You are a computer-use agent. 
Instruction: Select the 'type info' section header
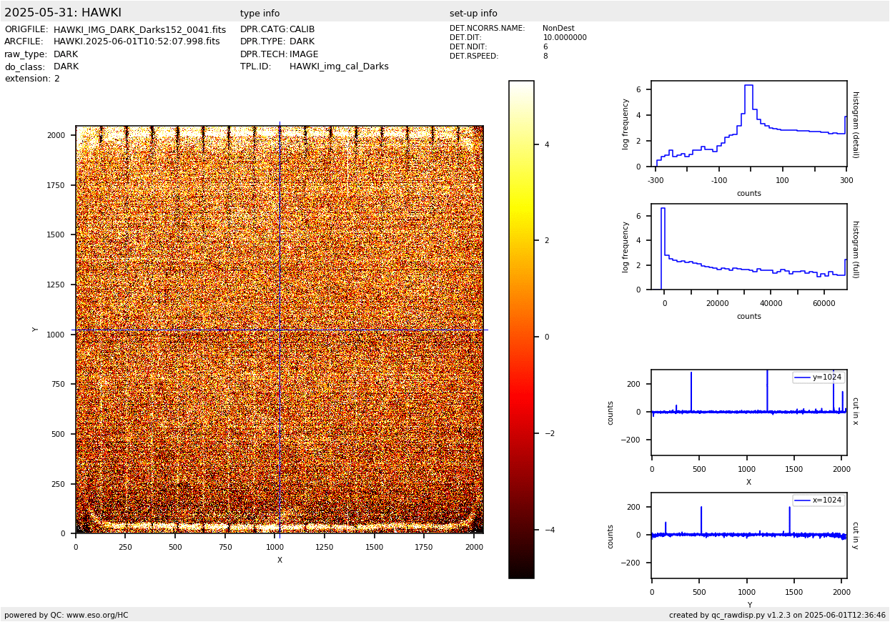coord(259,14)
